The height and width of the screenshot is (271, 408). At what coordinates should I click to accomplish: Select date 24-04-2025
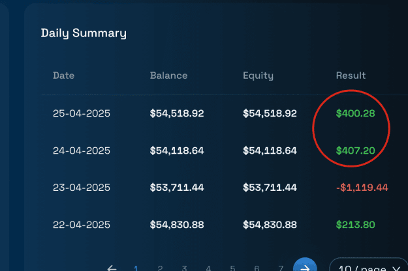pos(82,150)
